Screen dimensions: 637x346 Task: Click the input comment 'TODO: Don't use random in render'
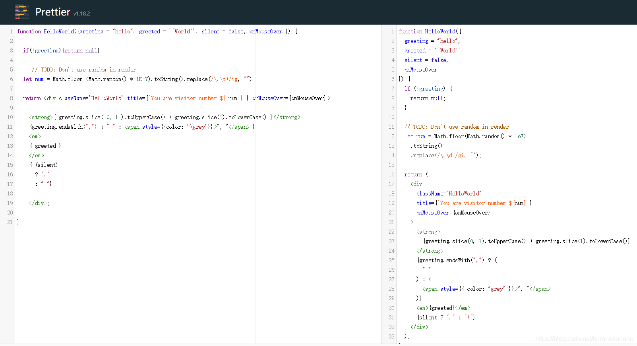tap(84, 70)
